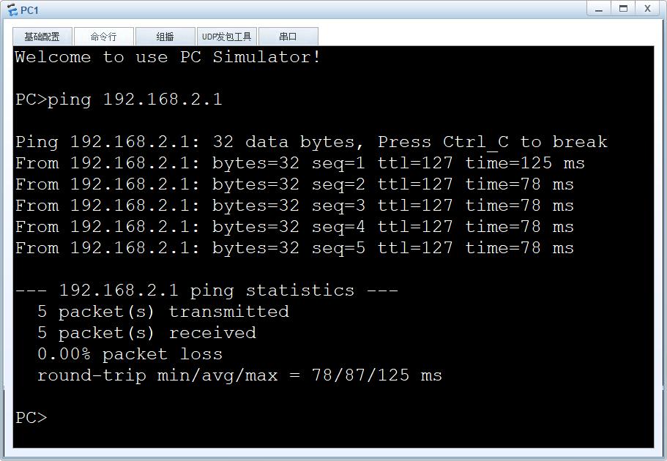
Task: Click the empty PC> prompt at bottom
Action: click(x=31, y=417)
